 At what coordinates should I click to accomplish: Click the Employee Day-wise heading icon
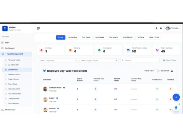point(44,71)
